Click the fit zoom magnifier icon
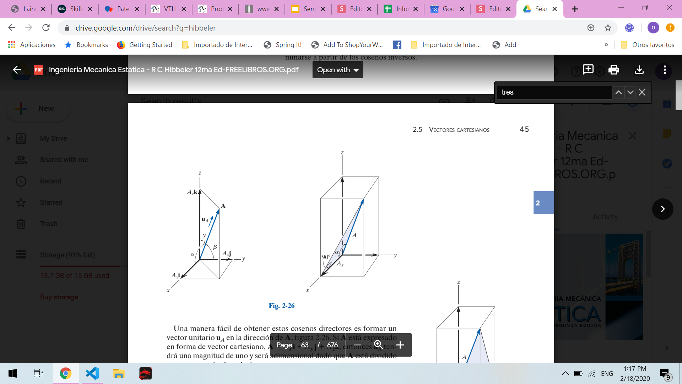The image size is (682, 384). pos(378,345)
